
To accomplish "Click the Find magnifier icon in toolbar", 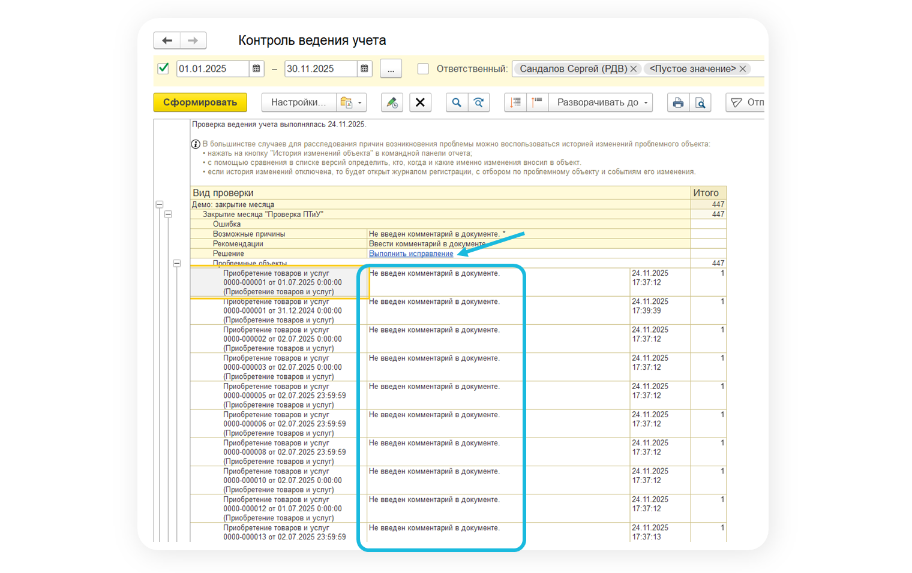I will click(x=457, y=102).
